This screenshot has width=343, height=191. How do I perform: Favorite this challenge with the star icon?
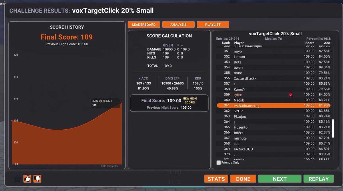pyautogui.click(x=17, y=179)
